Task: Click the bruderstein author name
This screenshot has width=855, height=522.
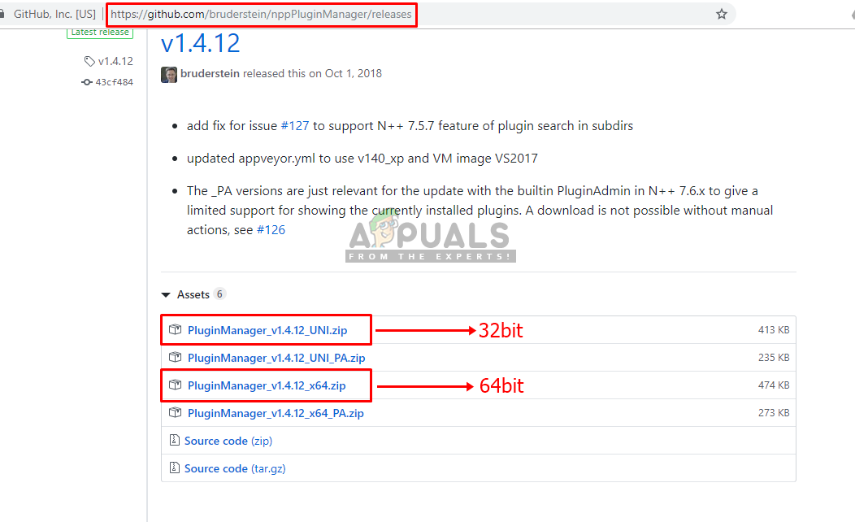Action: pos(210,74)
